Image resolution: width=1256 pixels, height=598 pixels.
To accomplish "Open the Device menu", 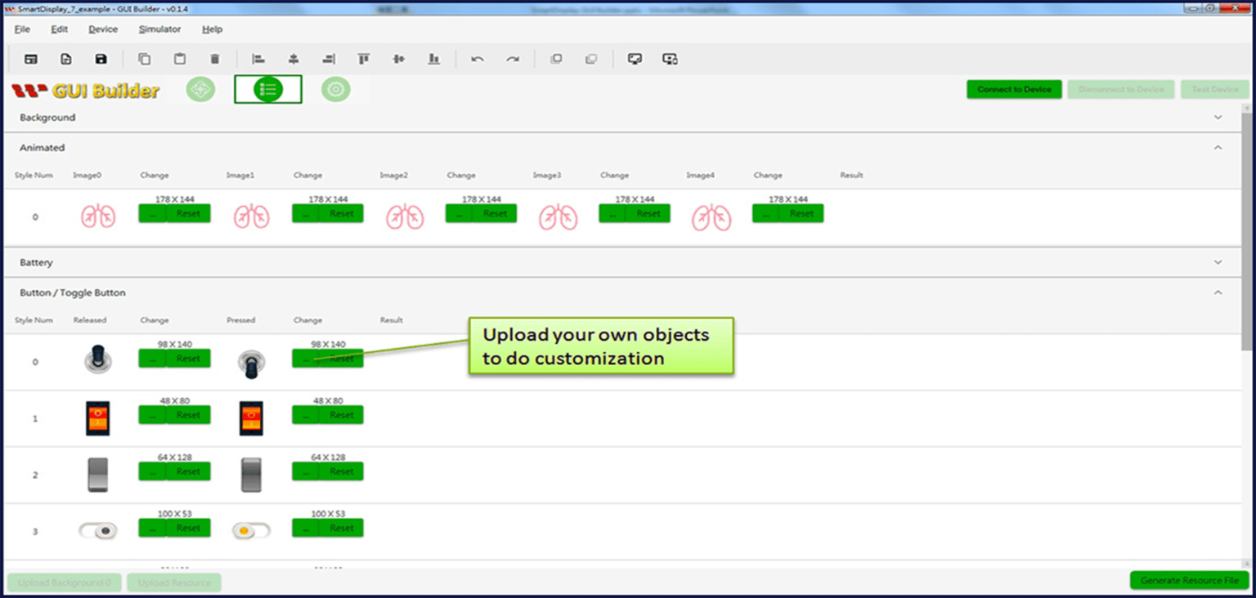I will pos(102,29).
